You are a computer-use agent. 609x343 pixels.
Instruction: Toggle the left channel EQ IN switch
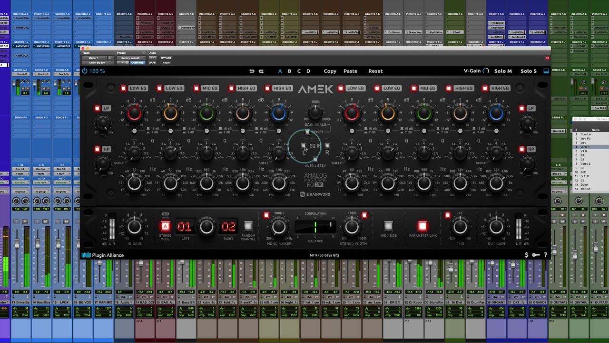(304, 146)
